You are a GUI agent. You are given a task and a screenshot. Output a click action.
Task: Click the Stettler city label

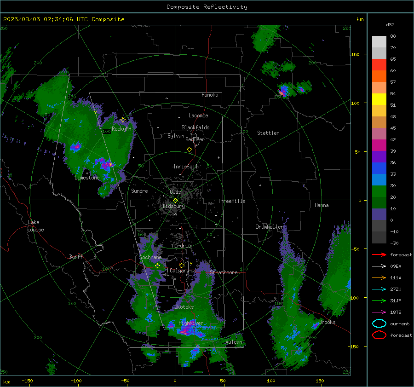pyautogui.click(x=268, y=133)
